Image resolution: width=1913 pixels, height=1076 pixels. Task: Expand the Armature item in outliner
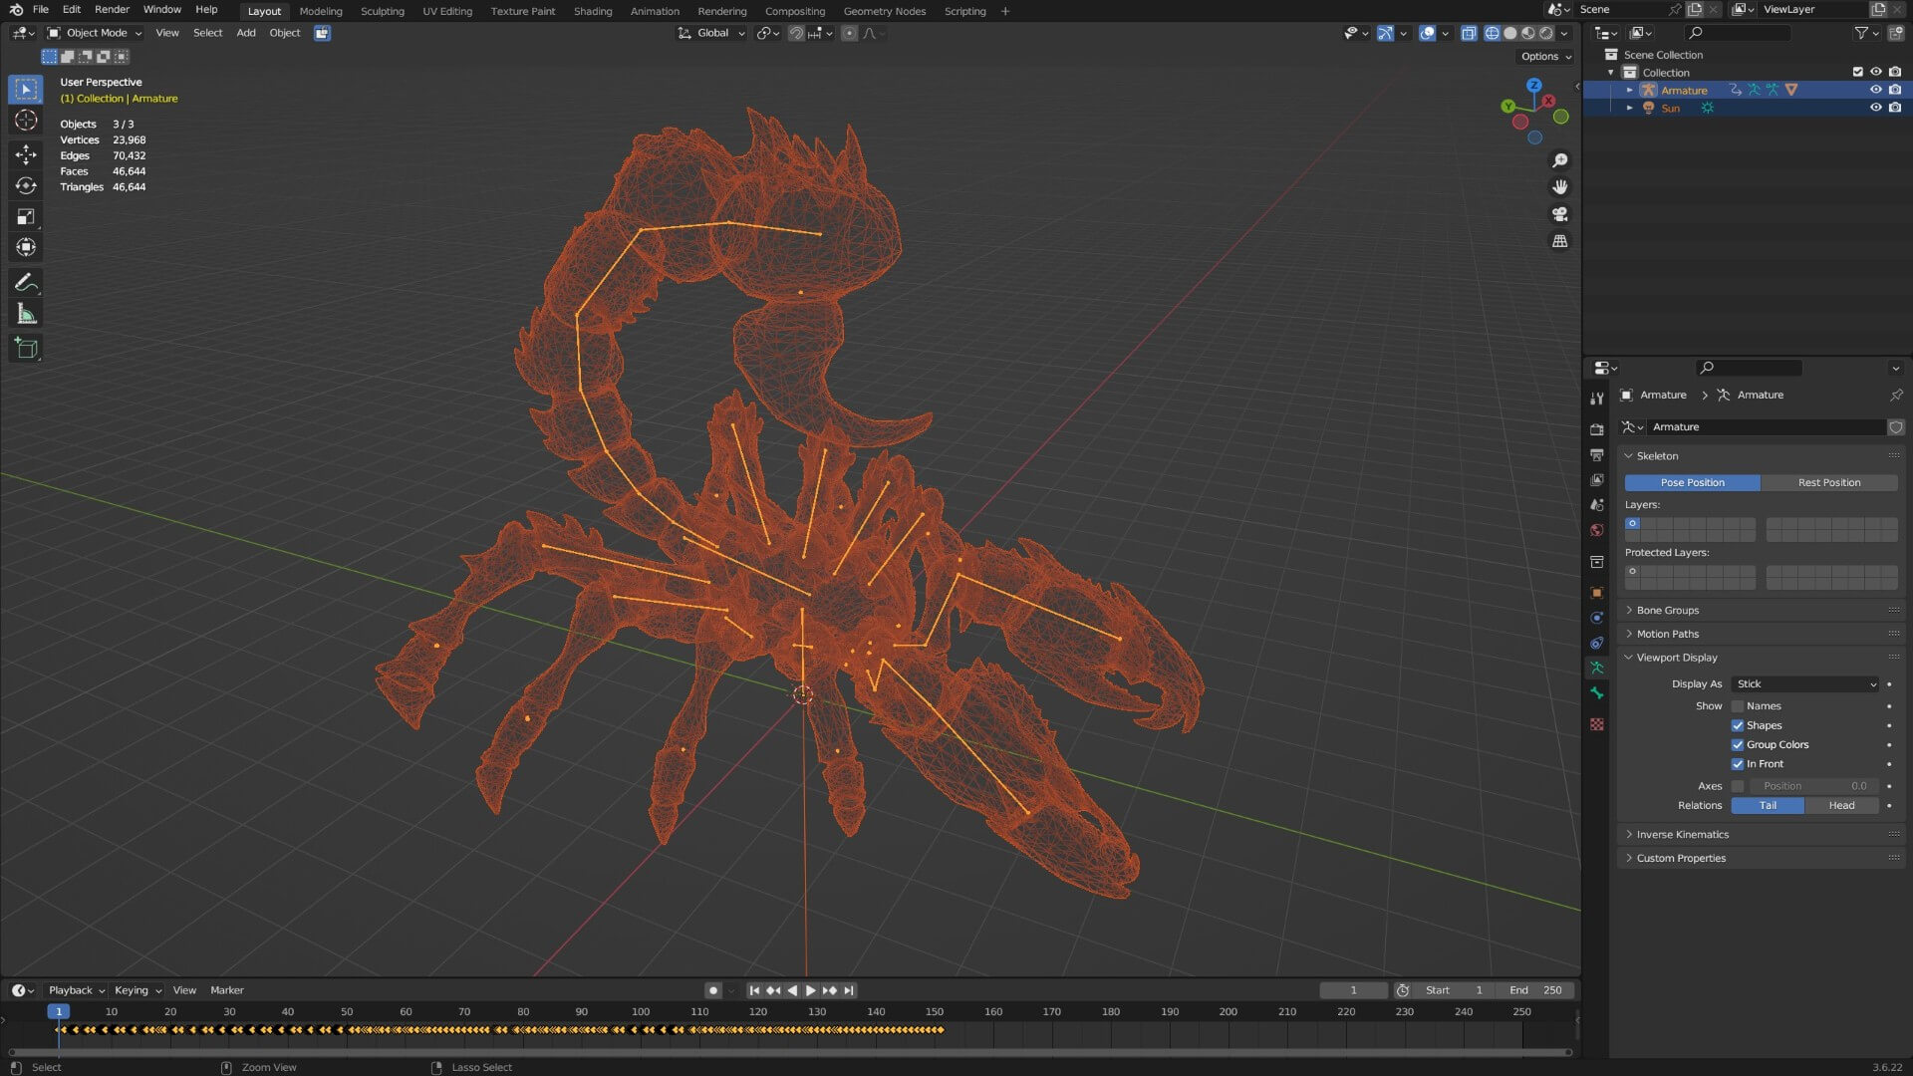pos(1630,90)
